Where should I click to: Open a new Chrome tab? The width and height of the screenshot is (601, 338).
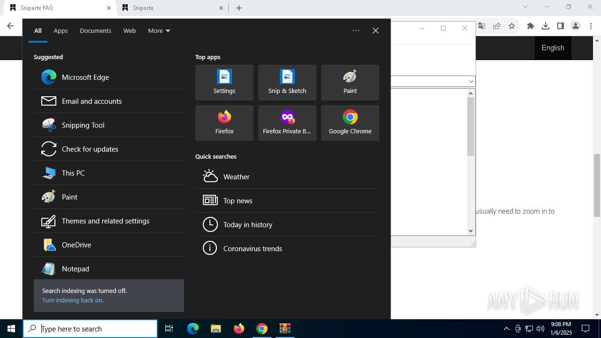[x=239, y=8]
